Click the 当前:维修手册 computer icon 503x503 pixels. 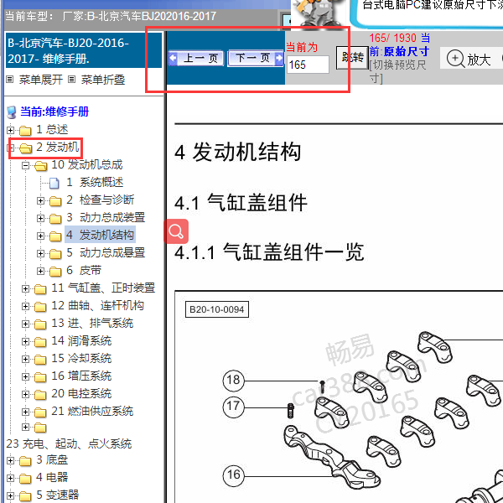point(12,112)
